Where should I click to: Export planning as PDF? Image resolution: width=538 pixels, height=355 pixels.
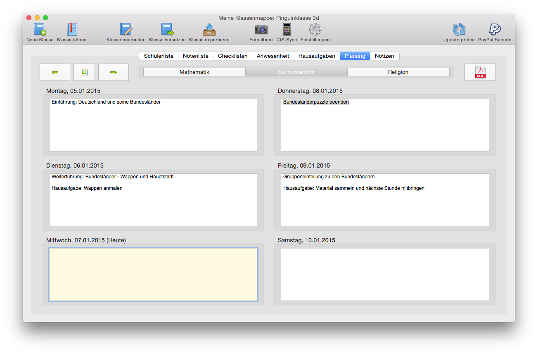480,72
